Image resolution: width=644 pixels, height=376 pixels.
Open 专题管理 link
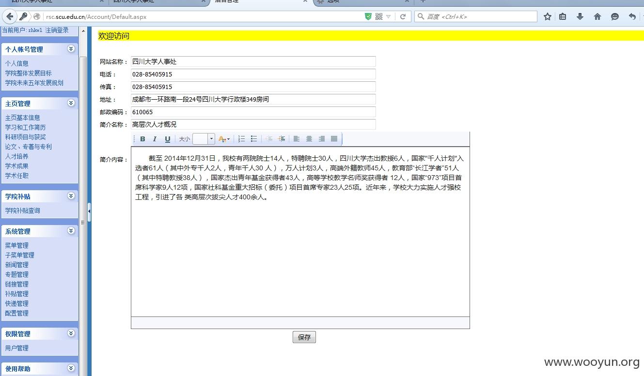coord(16,274)
